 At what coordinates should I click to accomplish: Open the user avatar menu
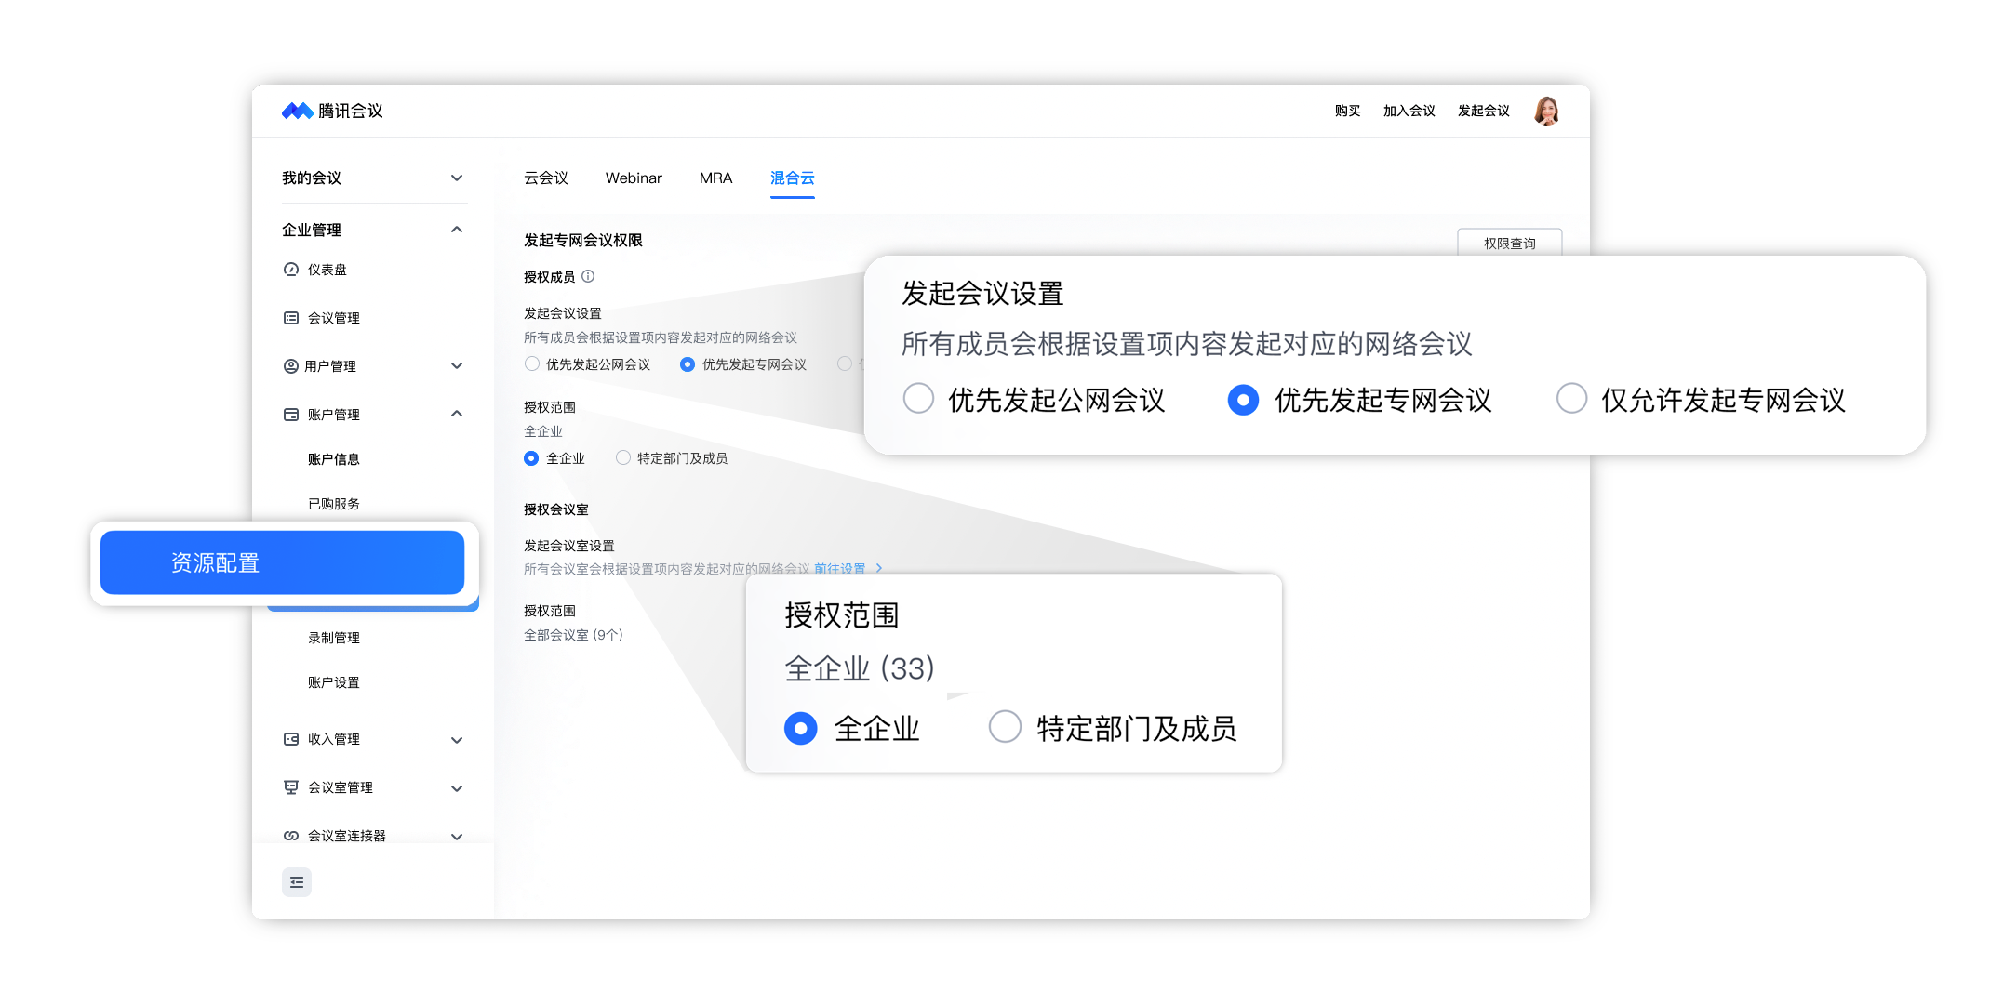pos(1546,111)
